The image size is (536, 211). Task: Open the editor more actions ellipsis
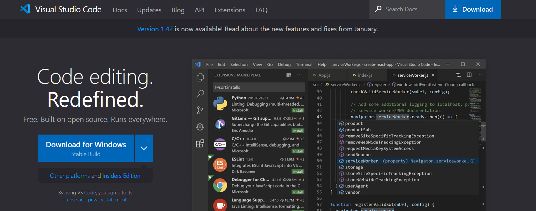coord(480,75)
